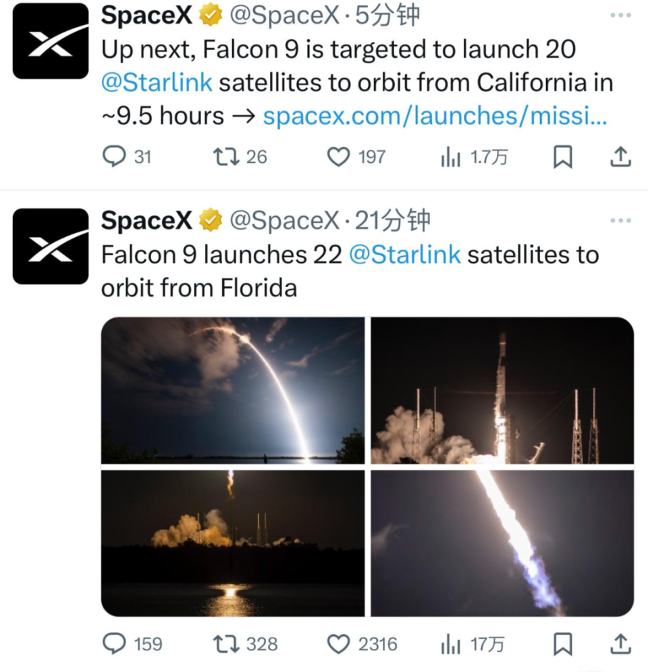This screenshot has width=648, height=672.
Task: Open the rocket liftoff photo at launch pad
Action: 502,390
